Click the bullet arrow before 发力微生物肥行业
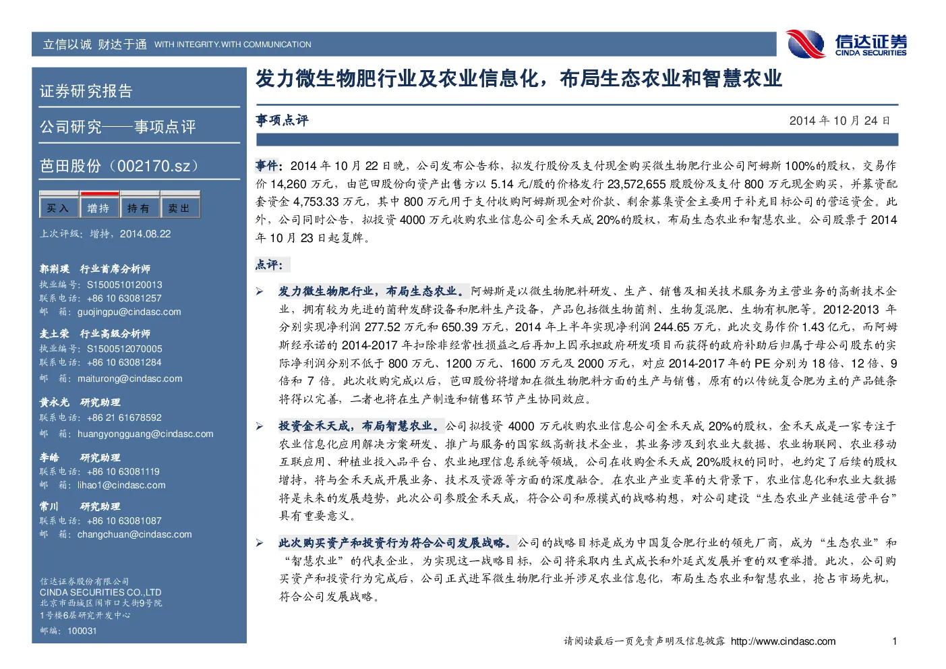946x669 pixels. click(x=260, y=291)
